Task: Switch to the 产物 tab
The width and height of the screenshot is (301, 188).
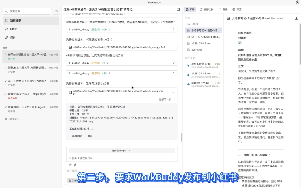Action: point(190,9)
